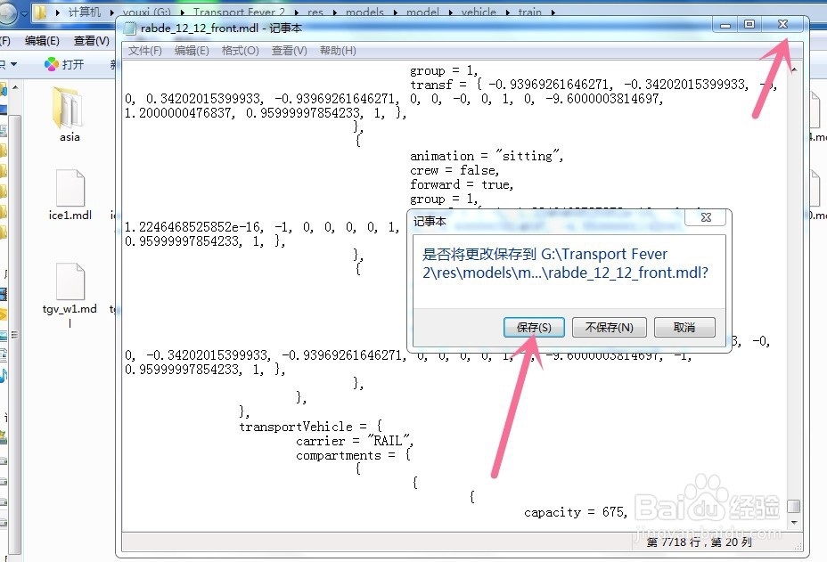Open the Notepad Edit (编辑) menu
Image resolution: width=827 pixels, height=562 pixels.
pos(192,51)
